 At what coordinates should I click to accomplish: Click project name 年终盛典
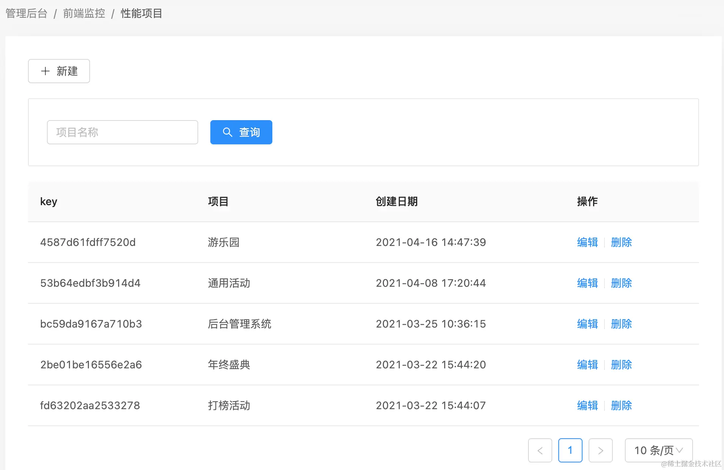point(229,365)
